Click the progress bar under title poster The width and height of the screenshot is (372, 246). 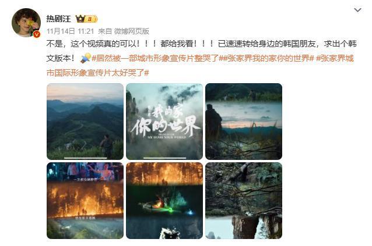click(164, 158)
